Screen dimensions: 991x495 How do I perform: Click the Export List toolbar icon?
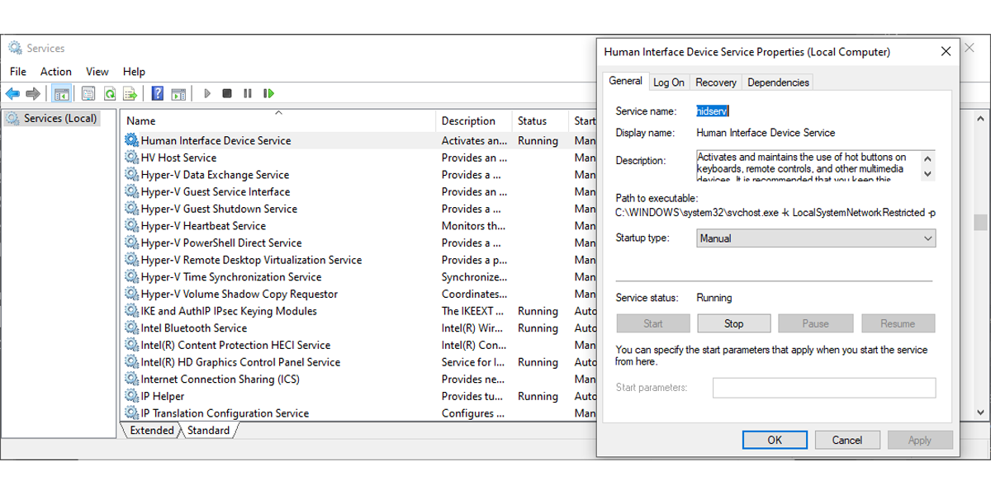click(x=130, y=94)
